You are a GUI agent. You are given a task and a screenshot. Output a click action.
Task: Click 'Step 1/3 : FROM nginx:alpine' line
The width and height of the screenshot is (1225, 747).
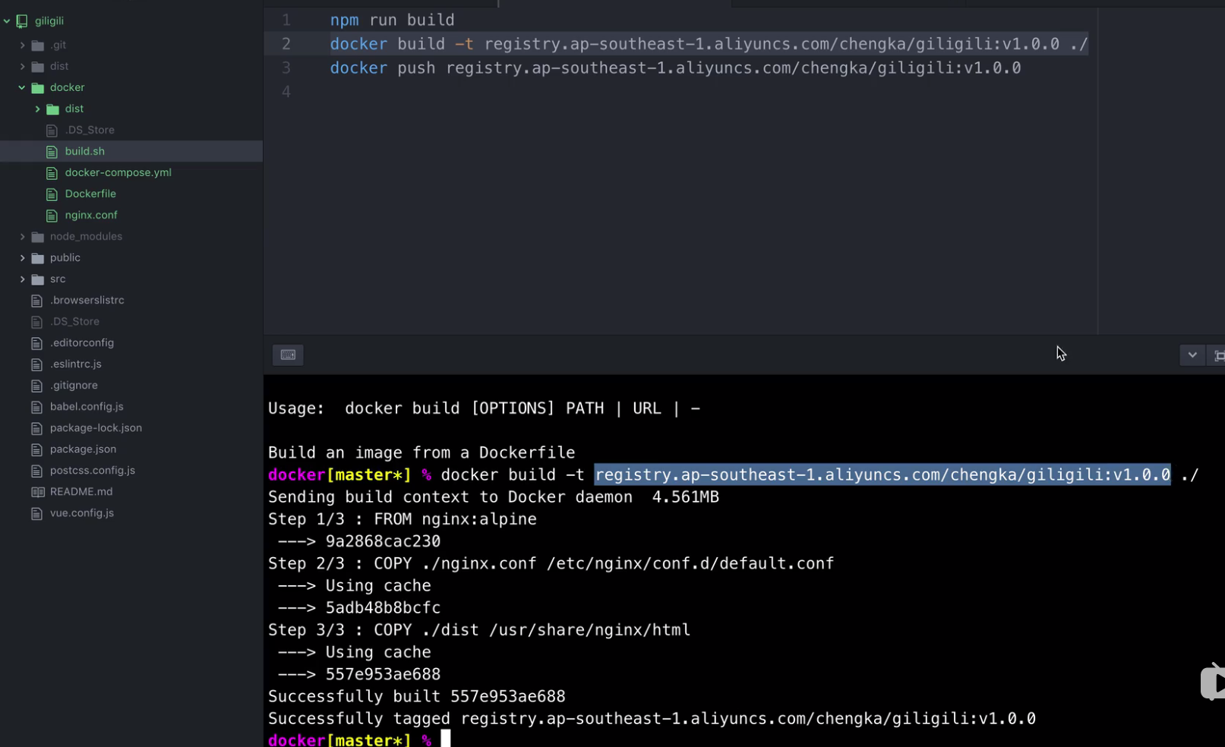[402, 519]
